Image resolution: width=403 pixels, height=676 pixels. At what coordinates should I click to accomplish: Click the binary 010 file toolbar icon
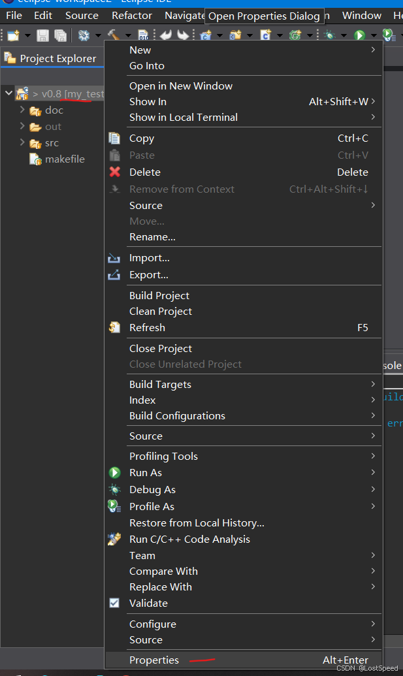[x=144, y=35]
